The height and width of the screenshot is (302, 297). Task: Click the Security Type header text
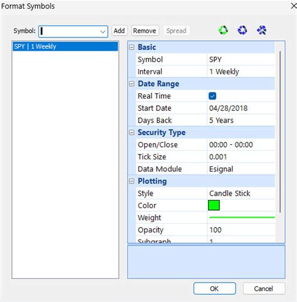click(x=162, y=133)
